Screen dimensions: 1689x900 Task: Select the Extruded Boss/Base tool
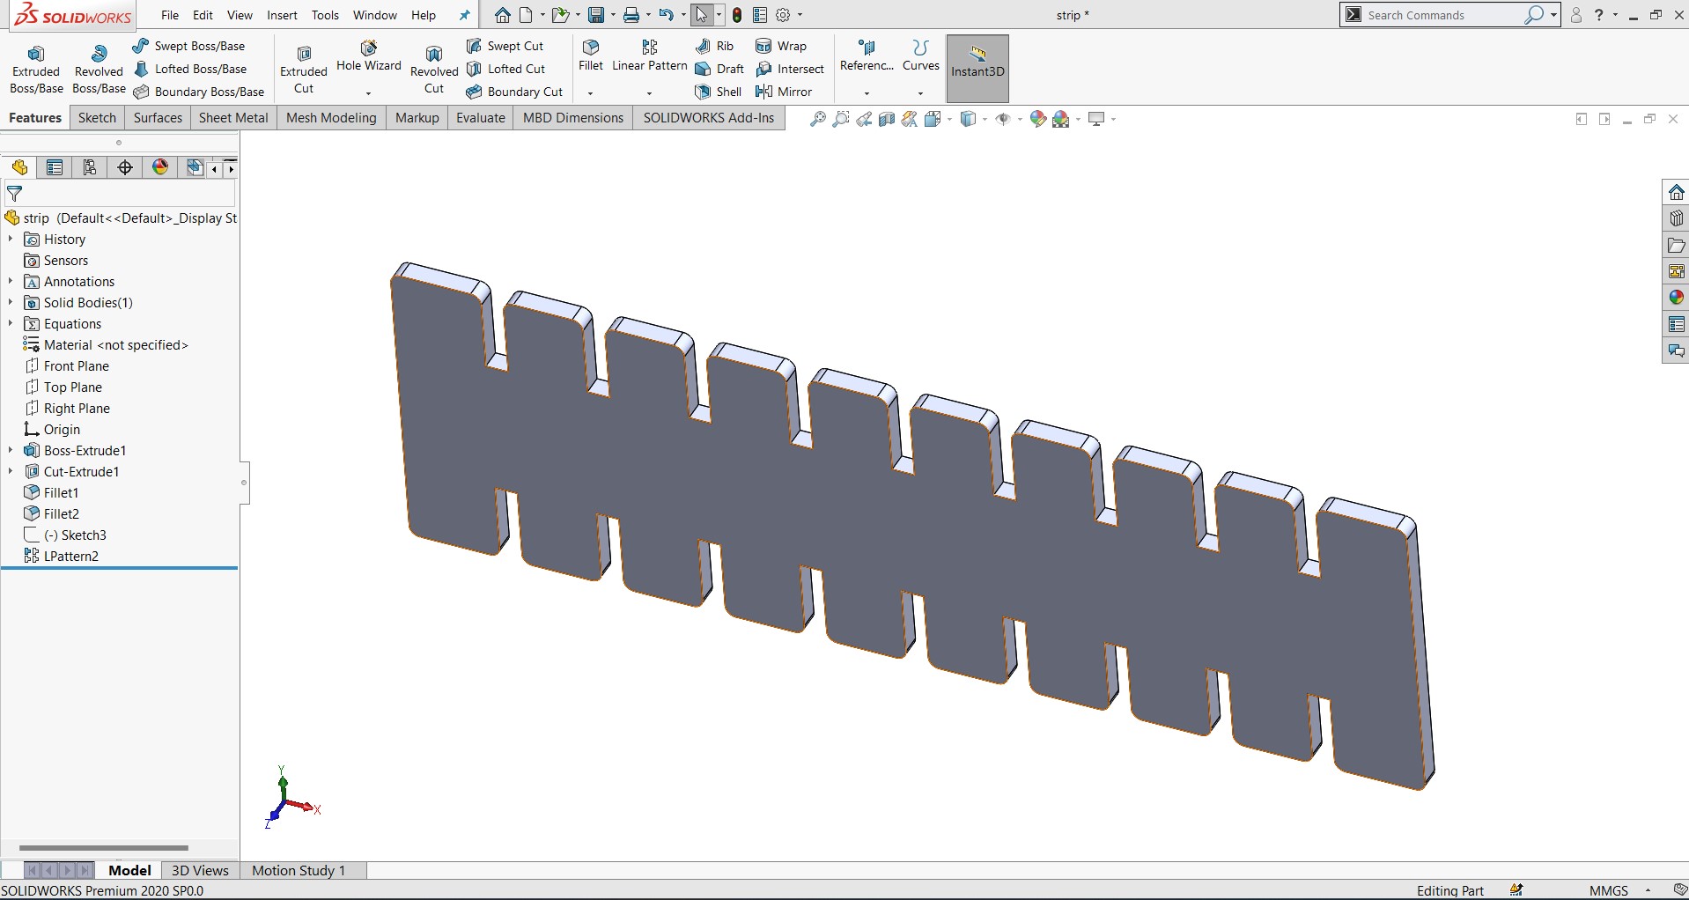click(x=36, y=69)
